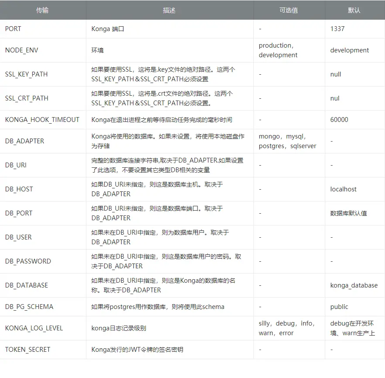Select the 'public' default value
Screen dimensions: 385x378
click(x=339, y=307)
